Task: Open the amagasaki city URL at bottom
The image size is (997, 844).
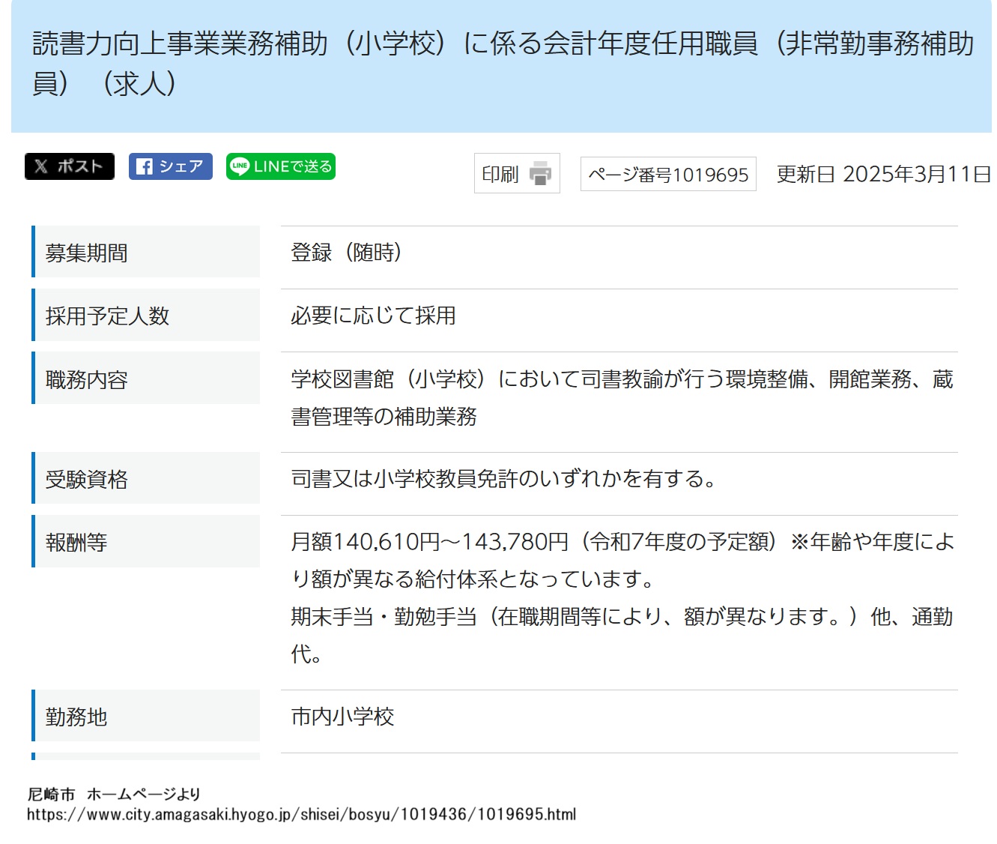Action: click(301, 814)
